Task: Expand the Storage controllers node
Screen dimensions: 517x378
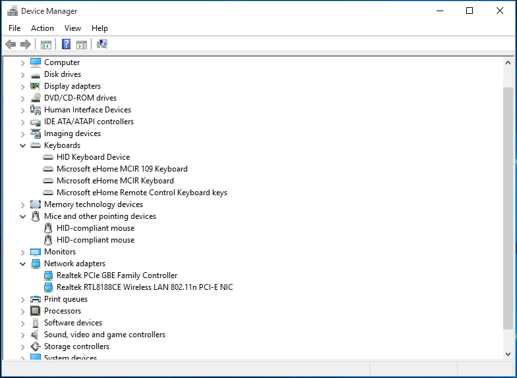Action: click(x=22, y=347)
